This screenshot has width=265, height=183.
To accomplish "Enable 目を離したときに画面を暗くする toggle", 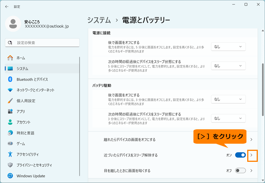I will 240,171.
